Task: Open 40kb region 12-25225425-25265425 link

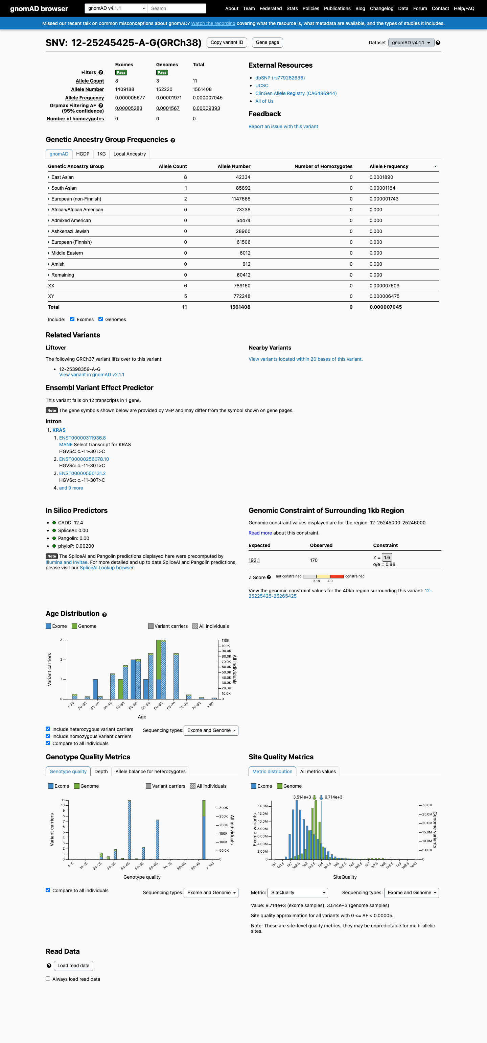Action: click(340, 594)
